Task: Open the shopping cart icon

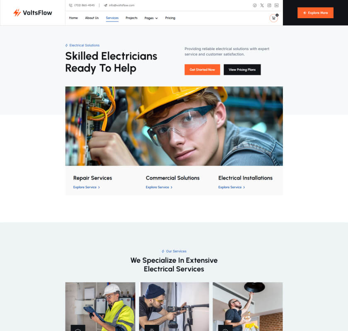Action: click(x=274, y=18)
